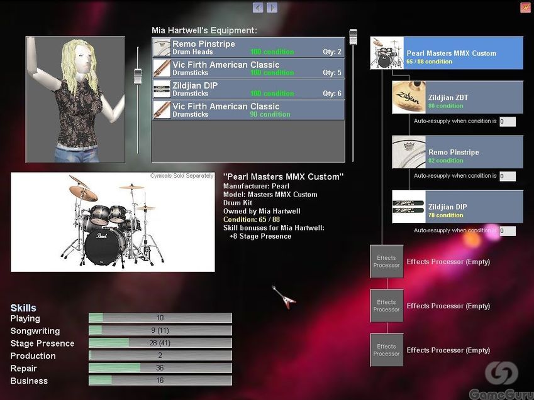The width and height of the screenshot is (534, 400).
Task: Select equipped Zildjian ZBT panel
Action: pos(457,97)
